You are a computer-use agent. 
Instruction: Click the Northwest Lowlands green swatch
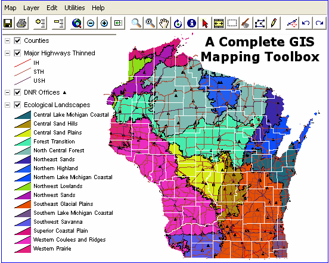click(23, 186)
